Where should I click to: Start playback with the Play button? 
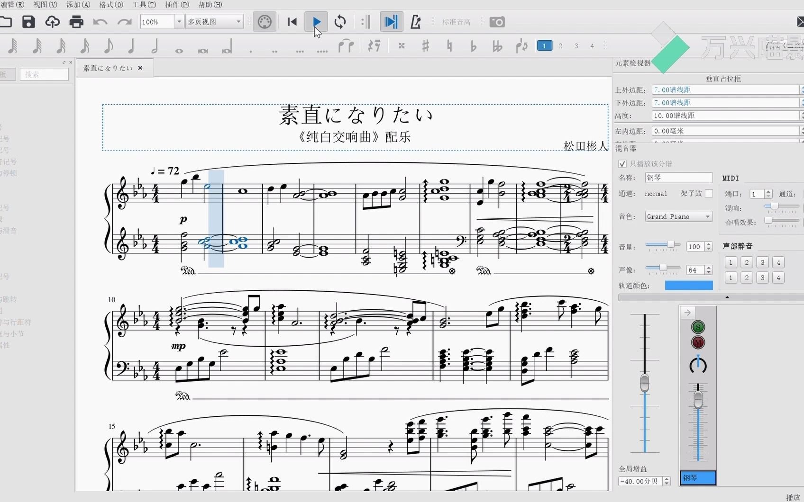click(x=317, y=22)
